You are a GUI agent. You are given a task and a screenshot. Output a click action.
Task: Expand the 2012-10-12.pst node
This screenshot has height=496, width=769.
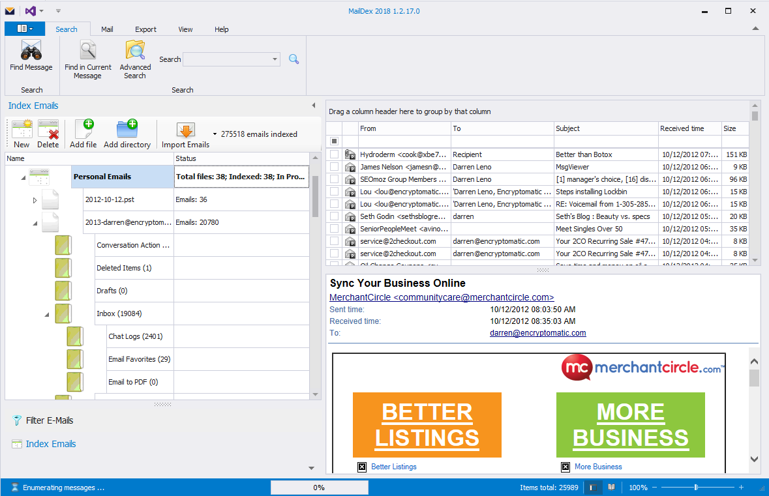(35, 200)
